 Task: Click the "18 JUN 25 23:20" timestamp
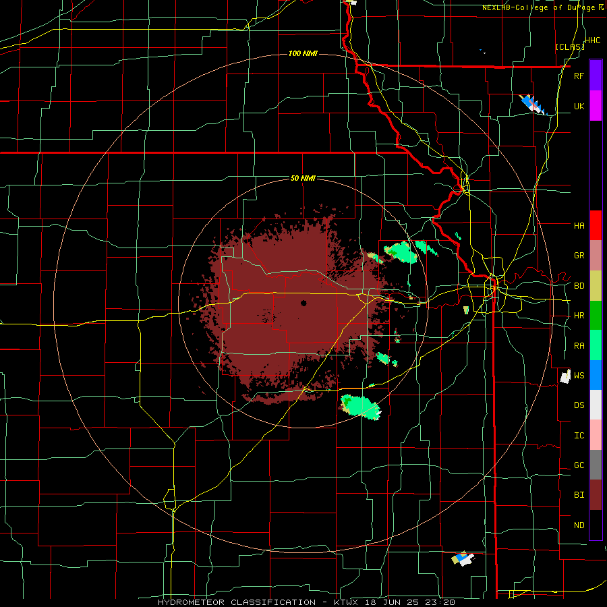point(410,602)
